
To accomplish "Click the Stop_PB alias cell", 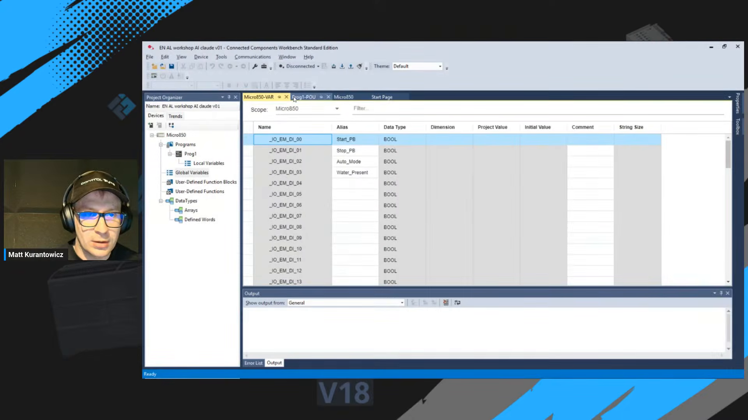I will [355, 150].
